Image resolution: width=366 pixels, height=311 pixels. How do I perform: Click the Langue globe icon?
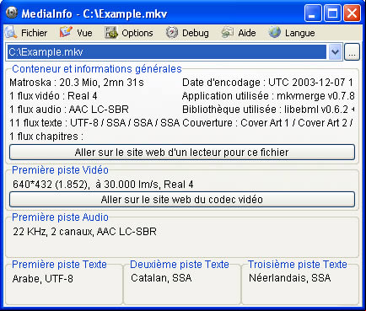(274, 32)
